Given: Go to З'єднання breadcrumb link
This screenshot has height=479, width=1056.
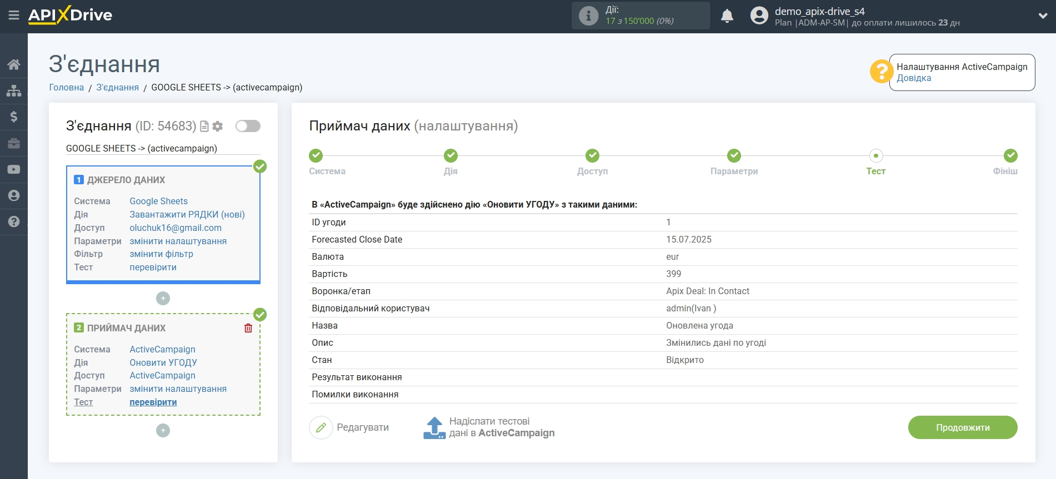Looking at the screenshot, I should pos(118,88).
